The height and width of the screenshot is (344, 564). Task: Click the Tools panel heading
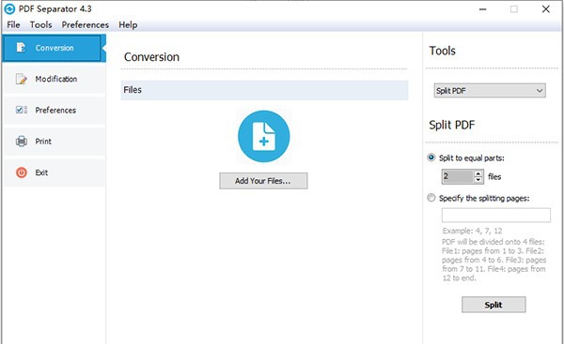coord(442,51)
